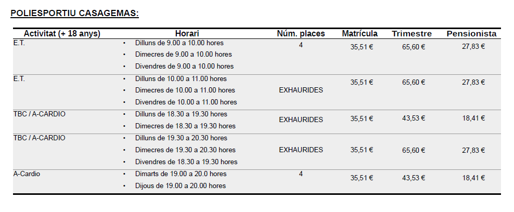Select EXHAURIDES in the 10.00–11.00 E.T. row

coord(301,90)
